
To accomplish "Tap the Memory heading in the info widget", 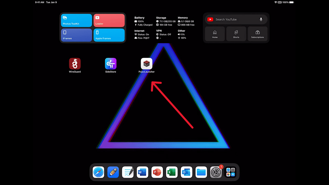I will 183,18.
